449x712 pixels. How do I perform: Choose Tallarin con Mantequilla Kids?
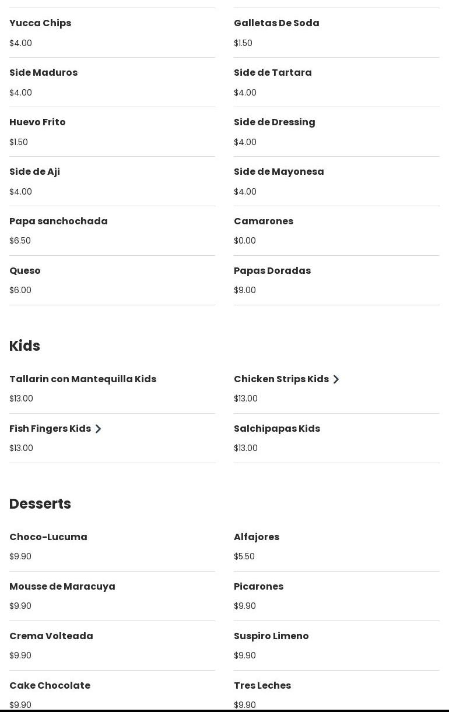[x=83, y=379]
